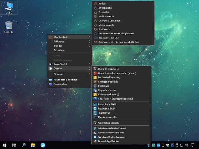Screen dimensions: 199x149
Task: Expand the Open++ submenu arrow
Action: click(x=90, y=68)
